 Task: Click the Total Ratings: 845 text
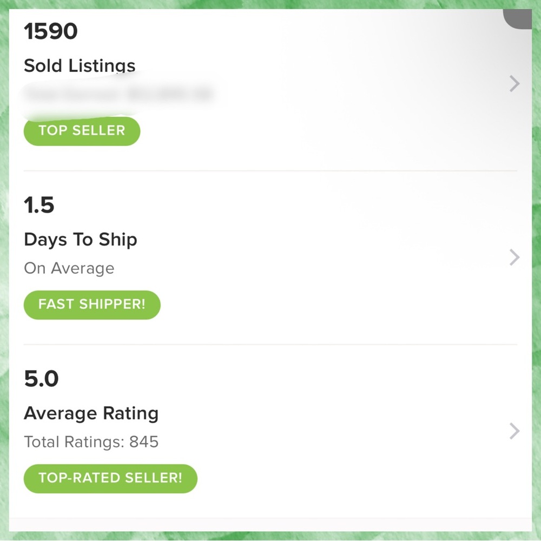91,442
